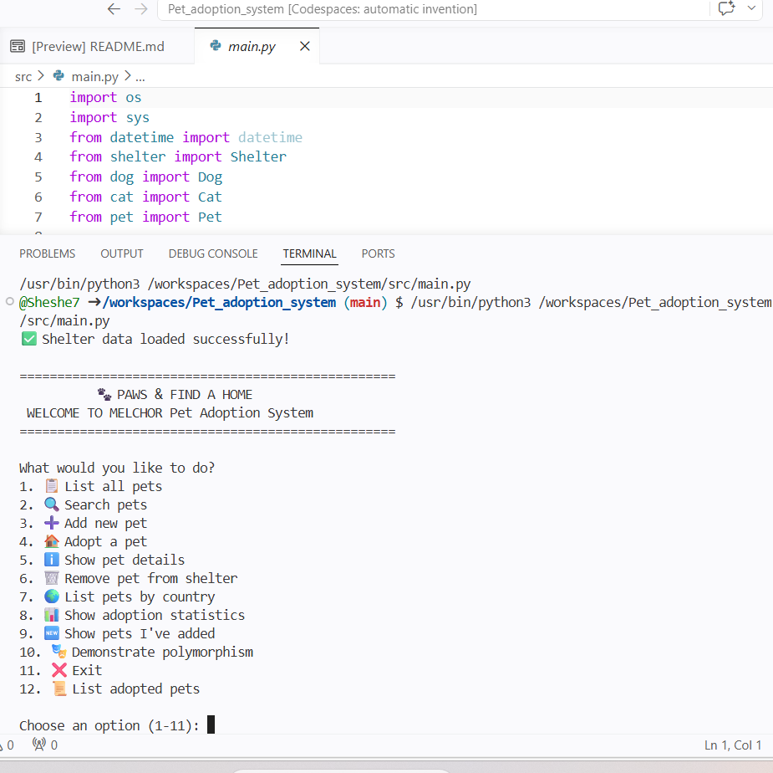773x773 pixels.
Task: Open the PROBLEMS panel tab
Action: click(48, 253)
